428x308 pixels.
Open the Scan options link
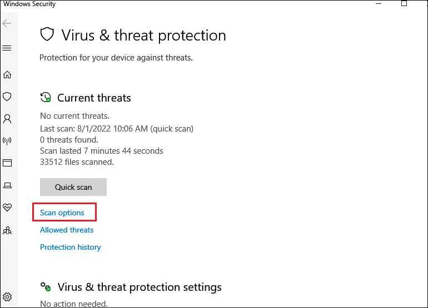click(x=62, y=213)
